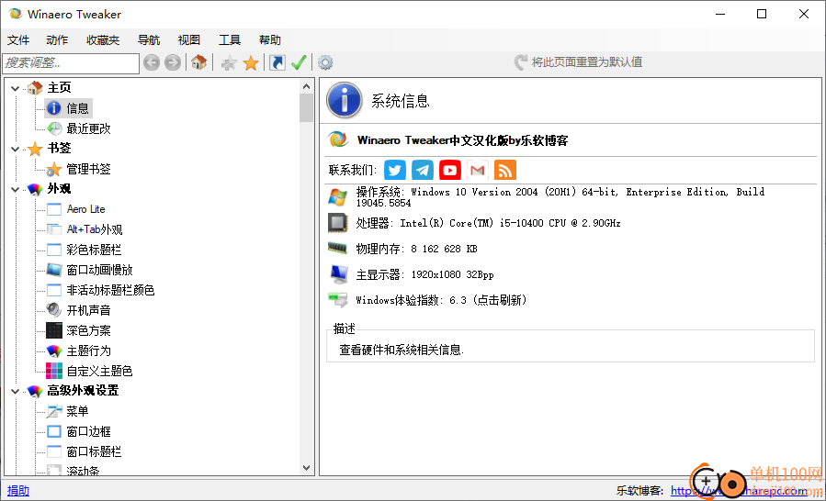The height and width of the screenshot is (501, 826).
Task: Select 窗口标题栏 in the tree
Action: coord(95,452)
